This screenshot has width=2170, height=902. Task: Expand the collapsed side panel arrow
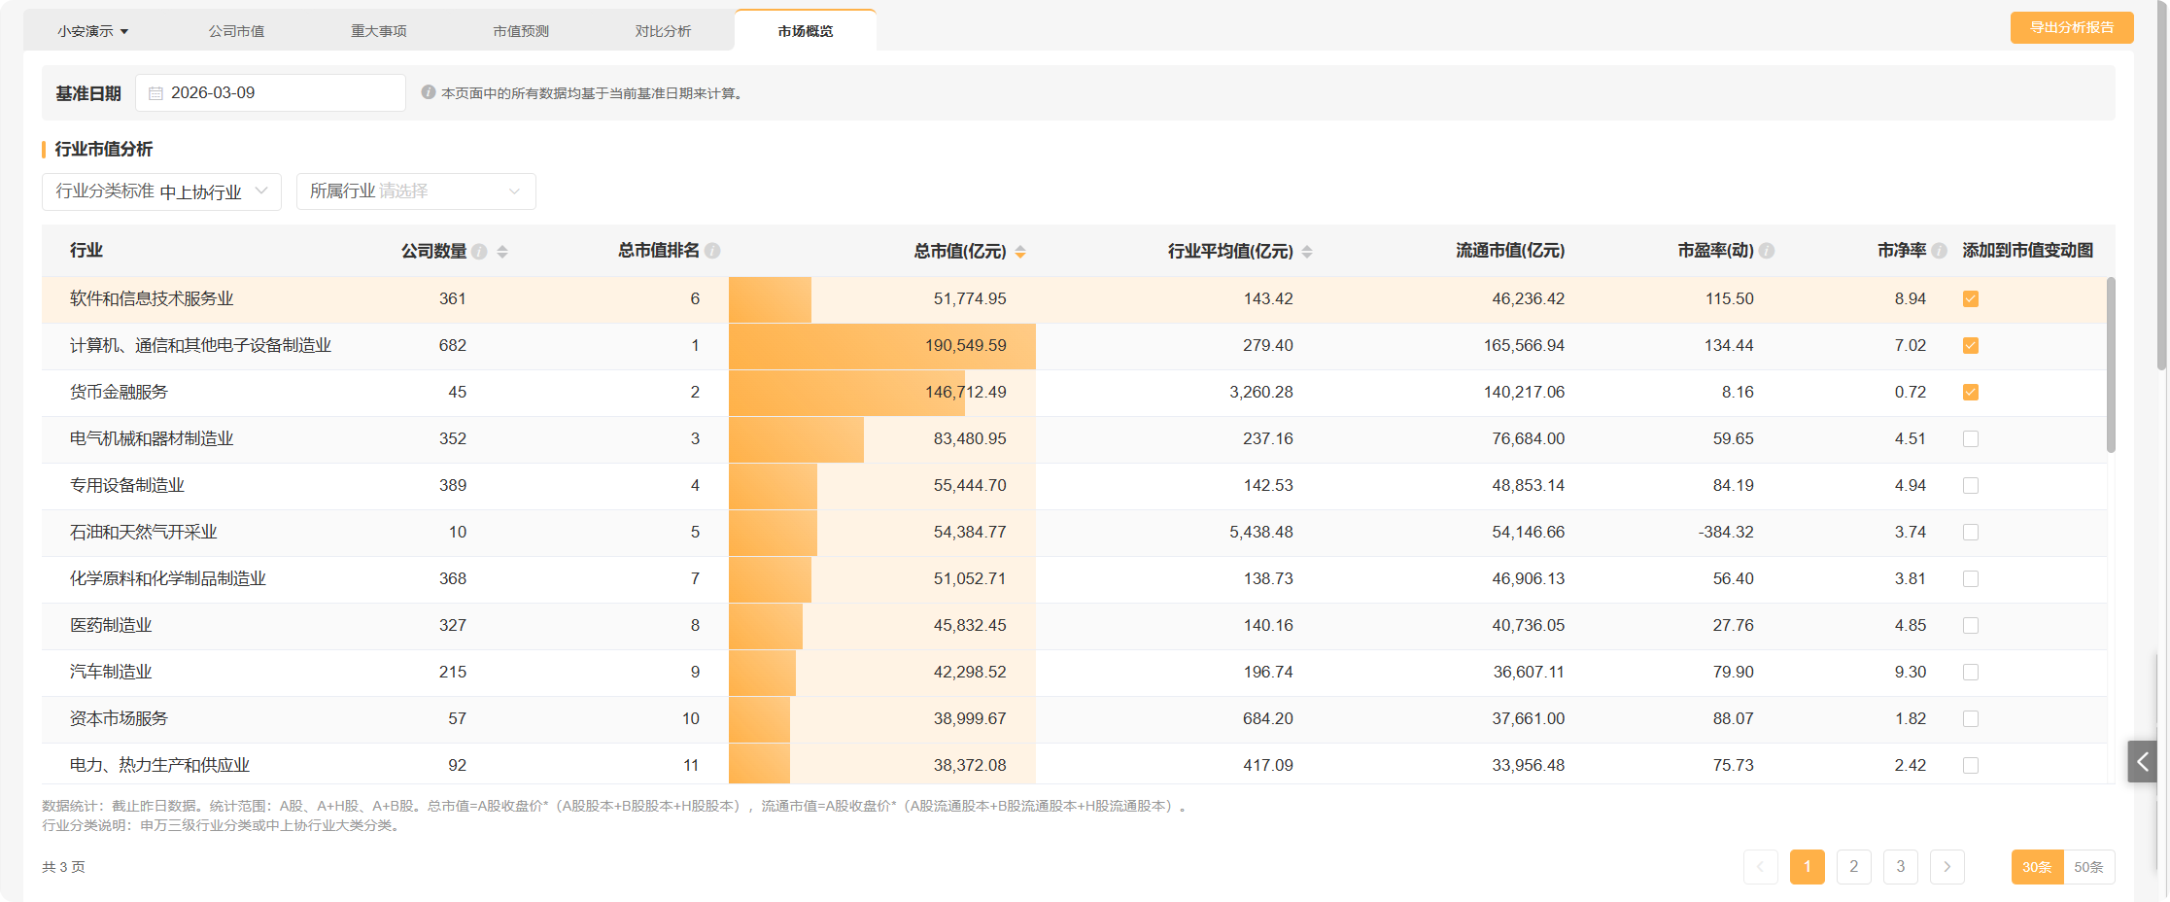coord(2142,762)
